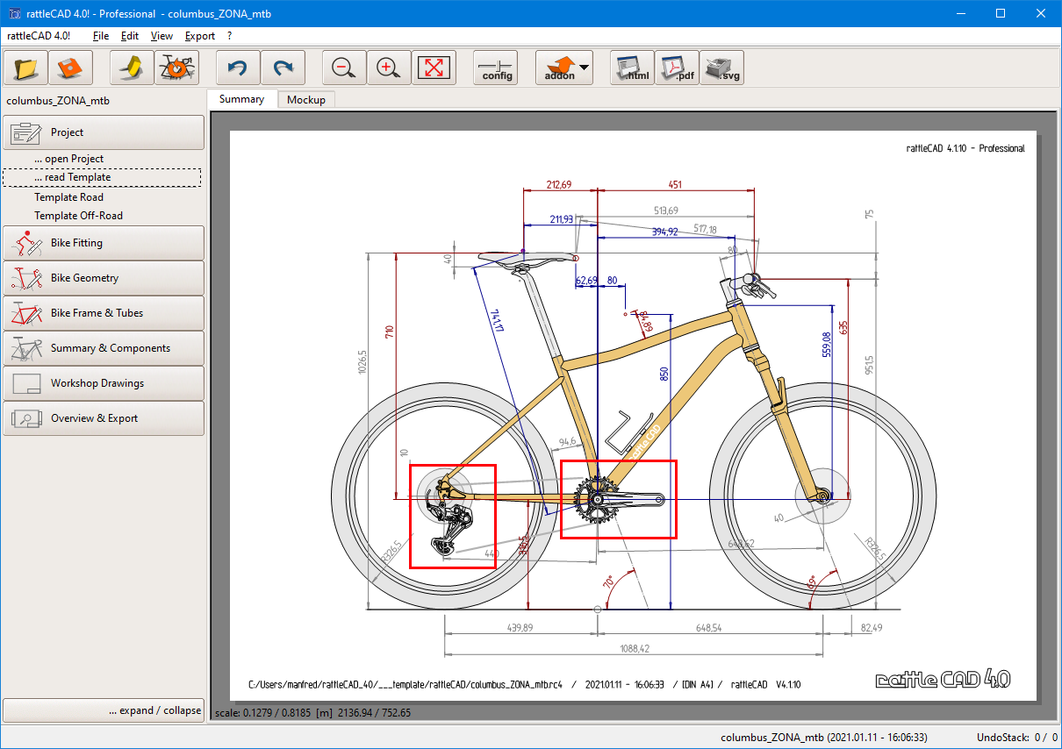
Task: Save the project with the orange floppy icon
Action: coord(70,68)
